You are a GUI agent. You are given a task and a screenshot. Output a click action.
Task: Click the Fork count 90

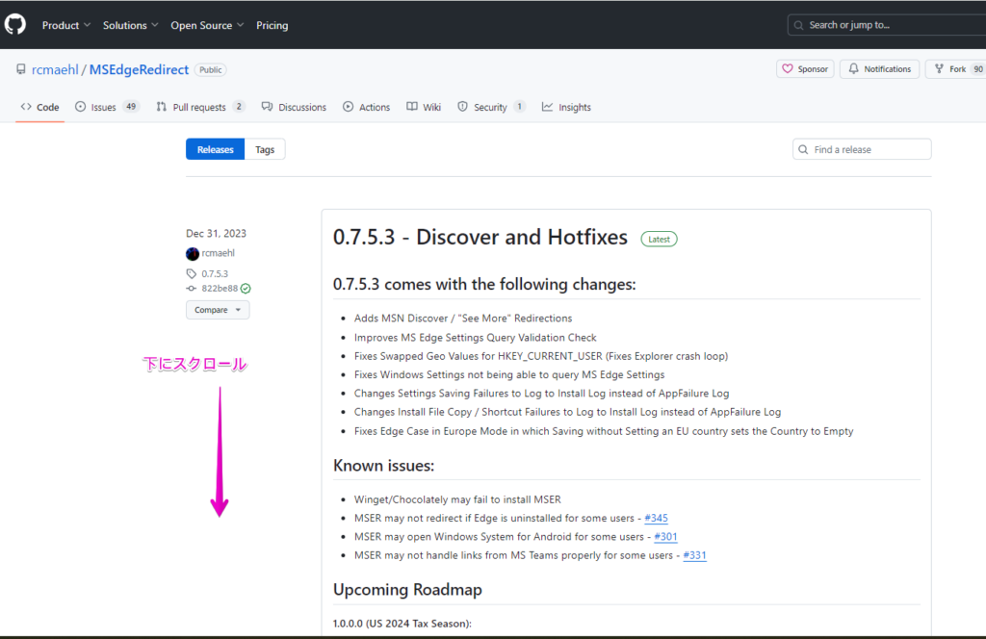pos(978,69)
